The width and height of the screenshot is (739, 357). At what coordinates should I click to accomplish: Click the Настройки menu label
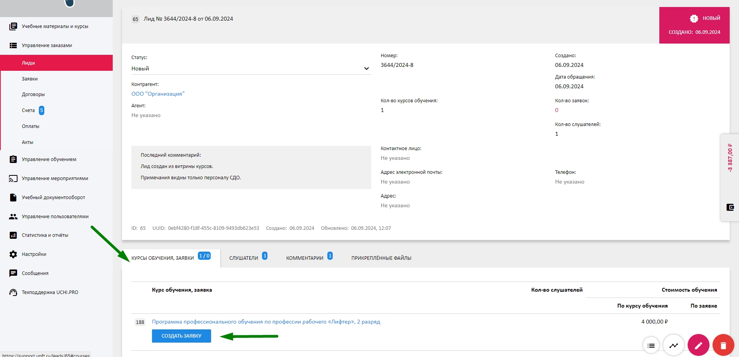point(34,254)
